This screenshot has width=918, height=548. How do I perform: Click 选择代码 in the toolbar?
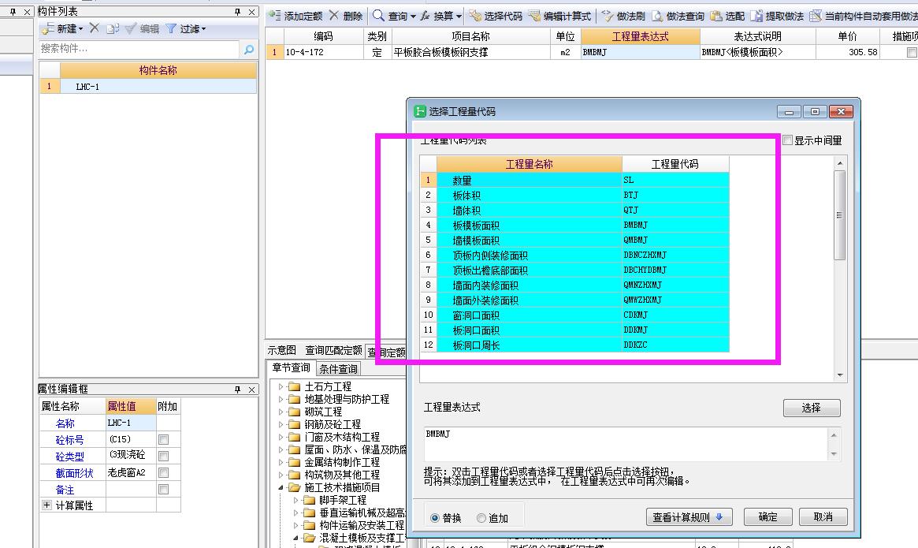(496, 16)
